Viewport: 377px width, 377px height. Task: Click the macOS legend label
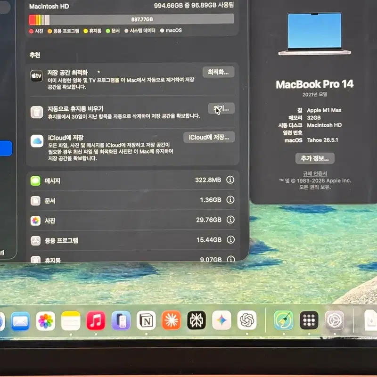click(x=174, y=30)
